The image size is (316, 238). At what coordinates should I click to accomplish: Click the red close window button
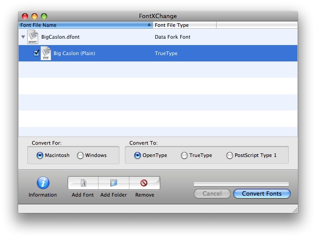25,16
